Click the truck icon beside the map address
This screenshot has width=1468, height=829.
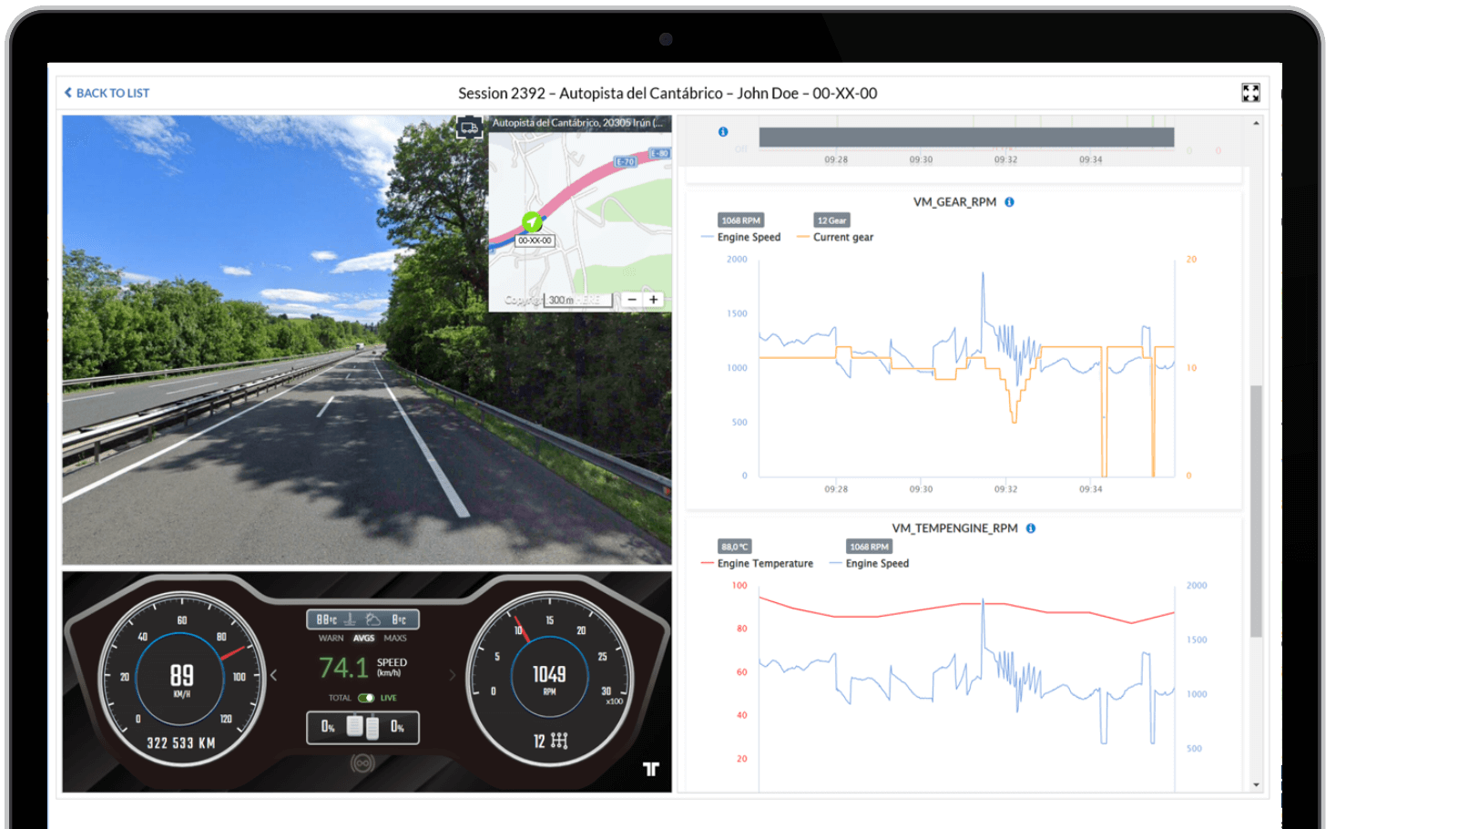[469, 128]
